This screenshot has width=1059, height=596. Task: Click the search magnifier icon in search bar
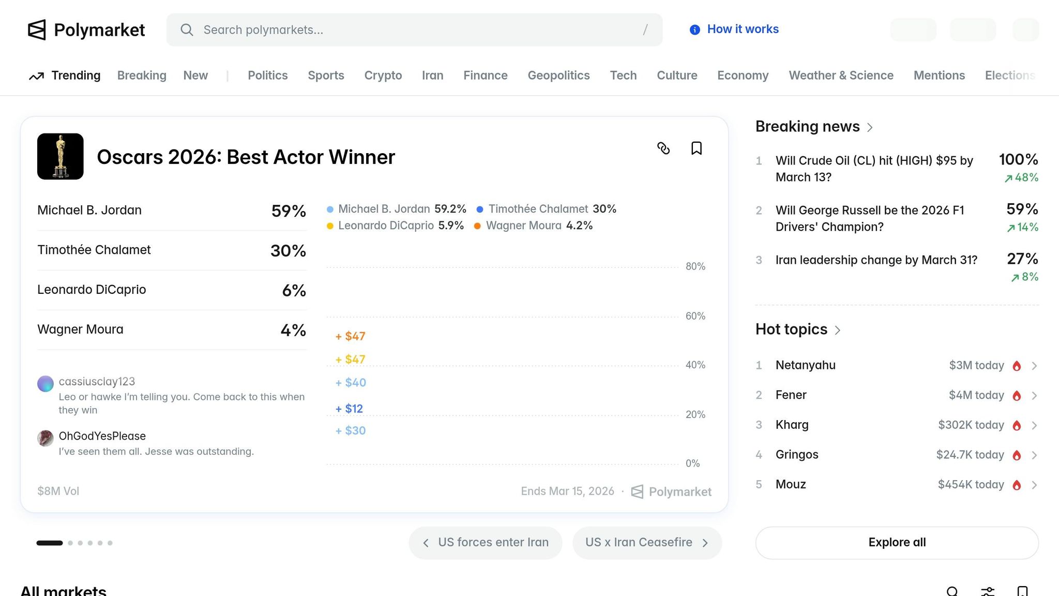pyautogui.click(x=187, y=30)
